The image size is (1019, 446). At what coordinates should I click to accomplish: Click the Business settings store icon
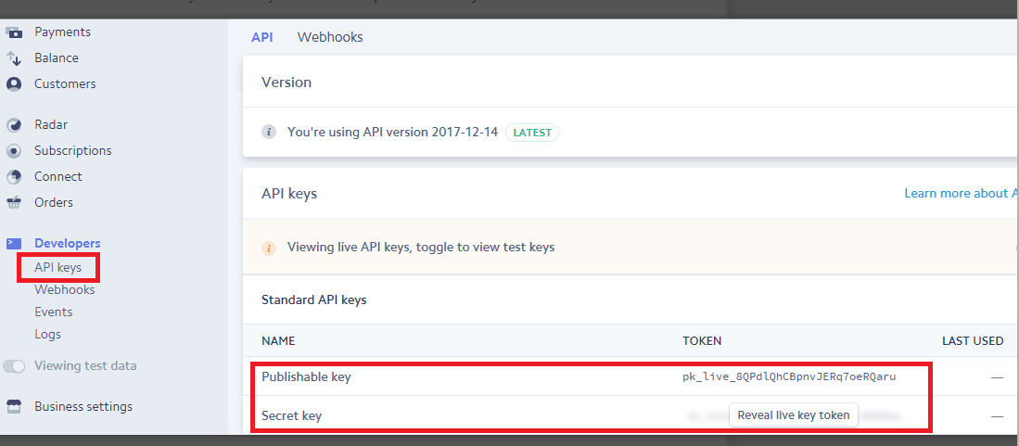coord(14,406)
